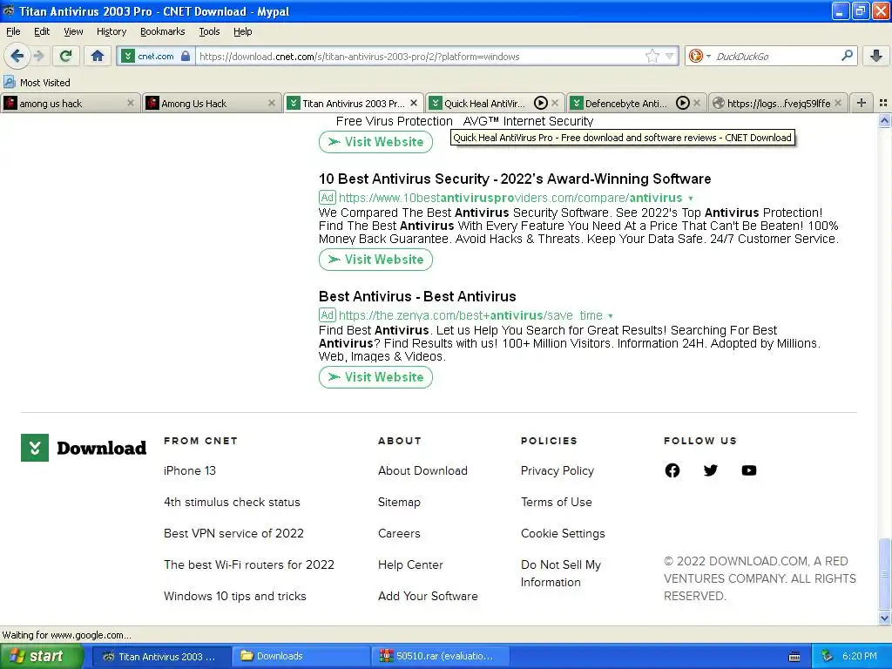Open the Bookmarks menu
Viewport: 892px width, 669px height.
pos(162,31)
